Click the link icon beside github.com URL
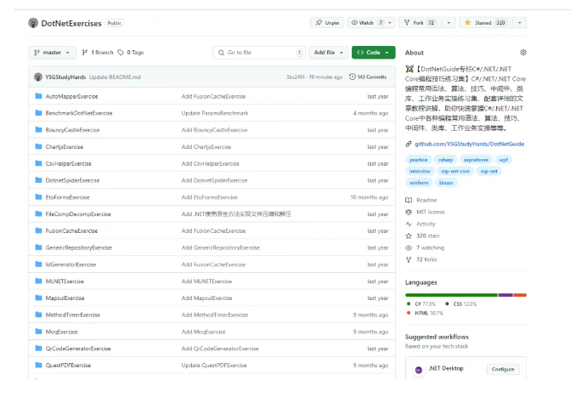The image size is (576, 403). [409, 144]
